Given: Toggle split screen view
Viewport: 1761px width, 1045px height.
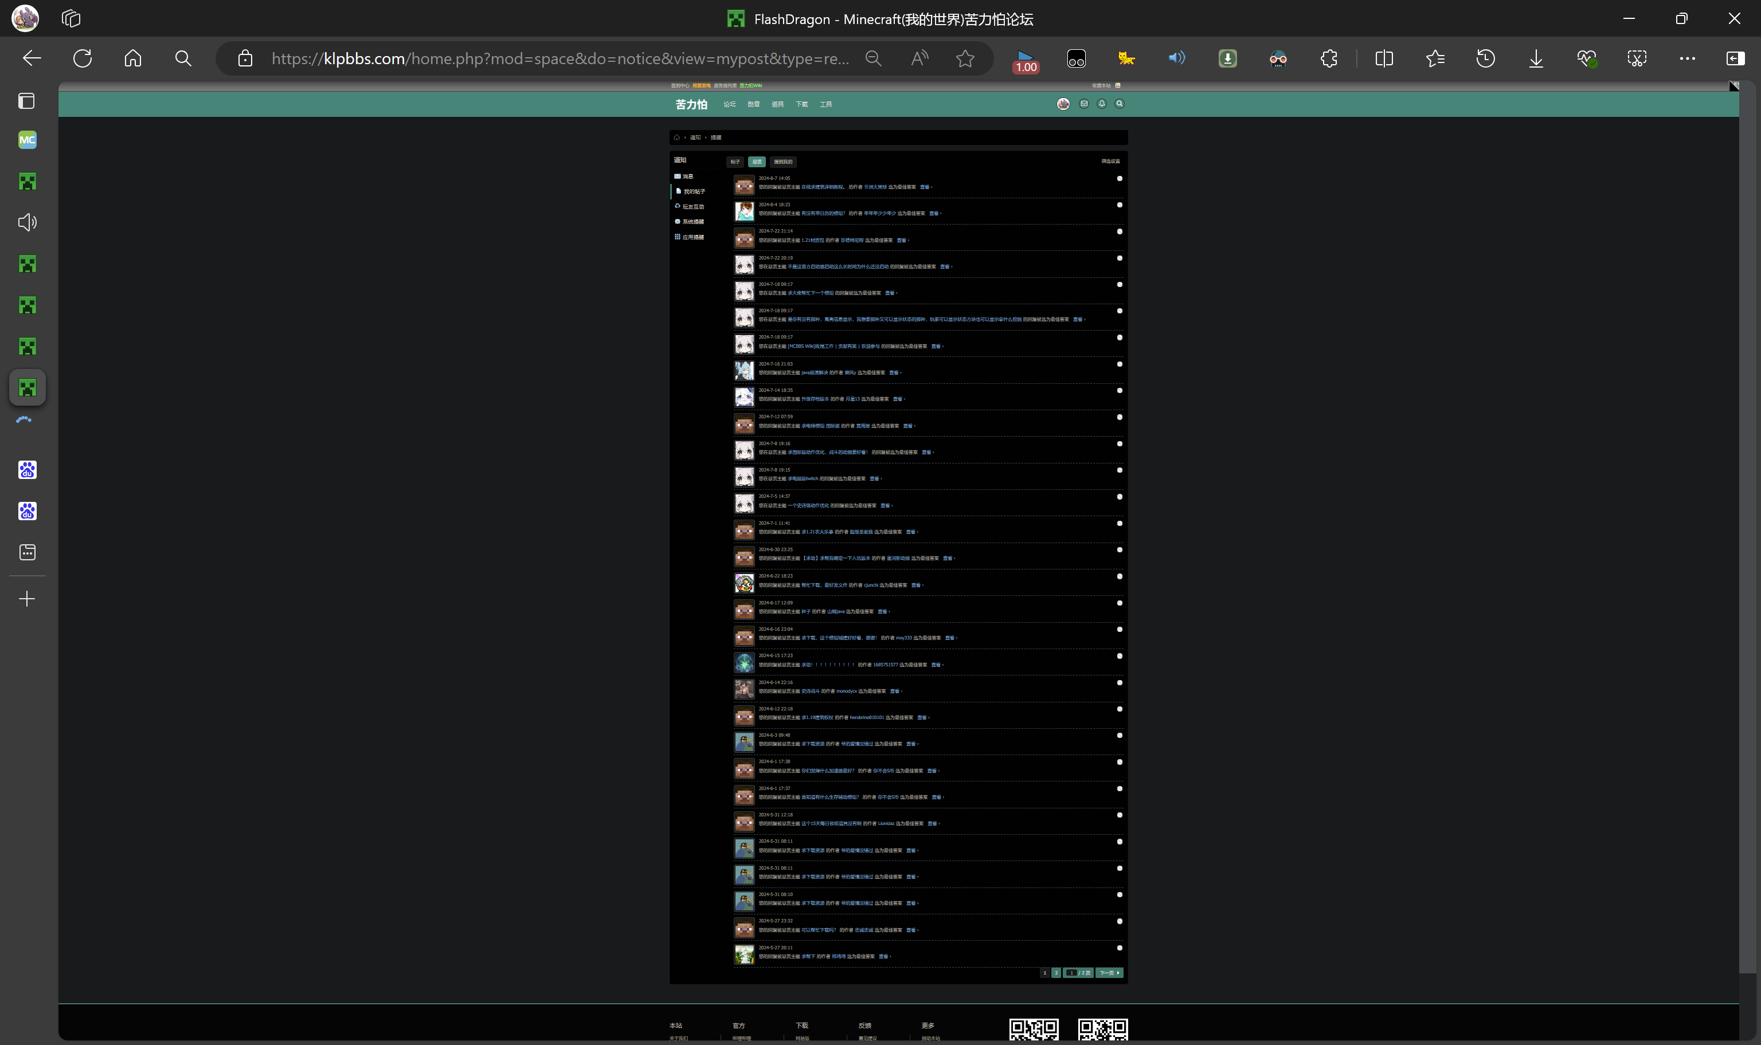Looking at the screenshot, I should click(x=1384, y=58).
